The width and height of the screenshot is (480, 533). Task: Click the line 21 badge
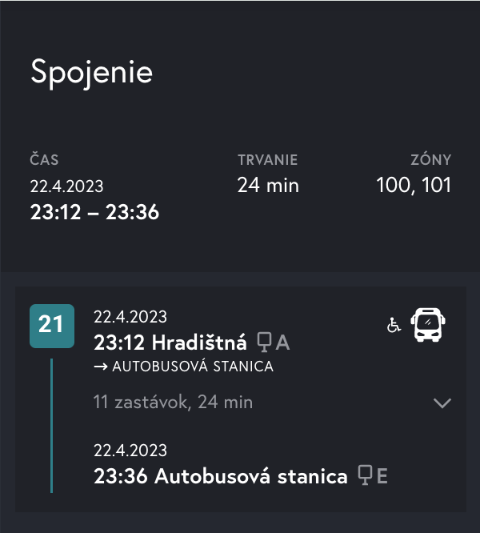click(x=52, y=326)
